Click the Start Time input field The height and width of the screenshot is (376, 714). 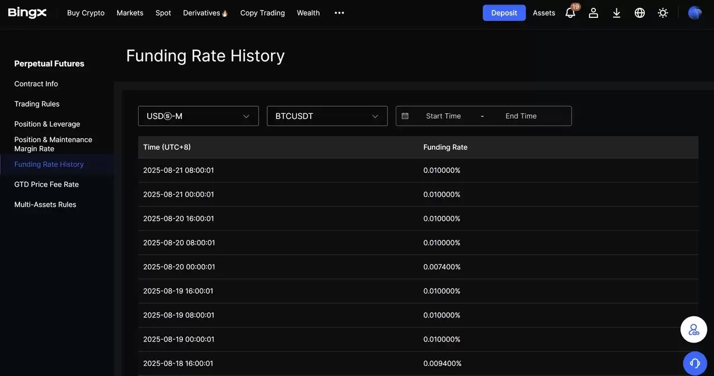point(443,116)
